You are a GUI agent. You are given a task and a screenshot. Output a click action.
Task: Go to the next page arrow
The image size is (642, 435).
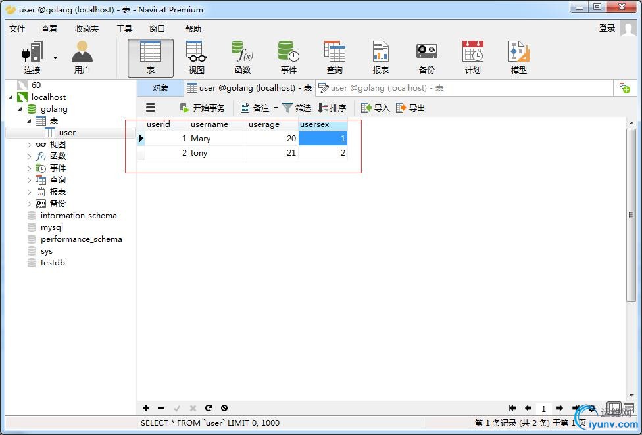(560, 408)
